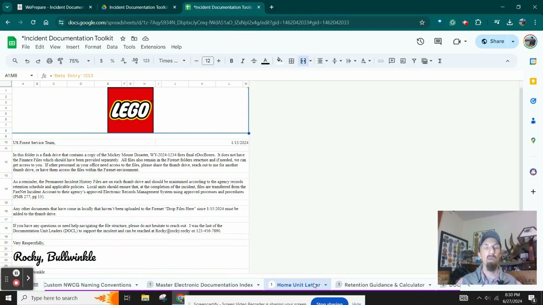The image size is (543, 305).
Task: Collapse the menus with the chevron
Action: [507, 61]
